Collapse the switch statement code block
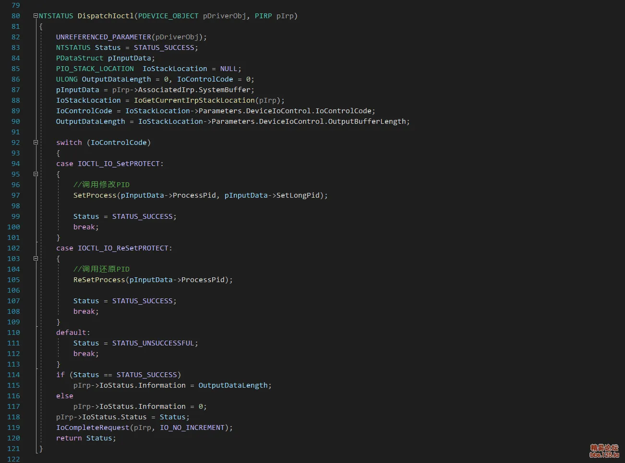Viewport: 625px width, 463px height. click(35, 142)
